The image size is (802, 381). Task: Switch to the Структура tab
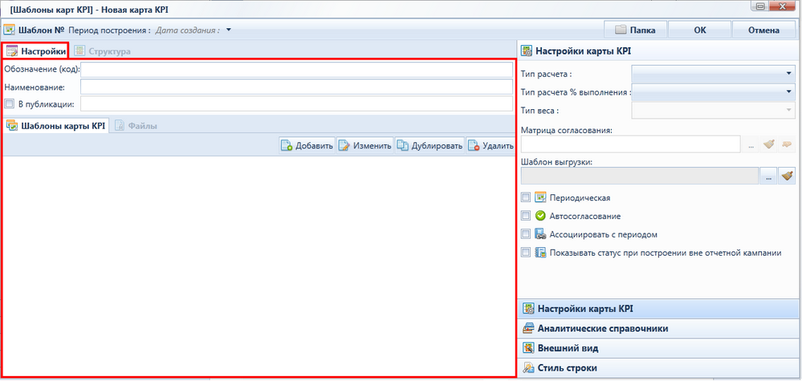102,51
